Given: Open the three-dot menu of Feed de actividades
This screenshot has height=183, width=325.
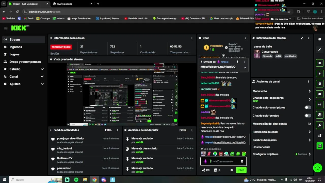Looking at the screenshot, I should pyautogui.click(x=117, y=130).
